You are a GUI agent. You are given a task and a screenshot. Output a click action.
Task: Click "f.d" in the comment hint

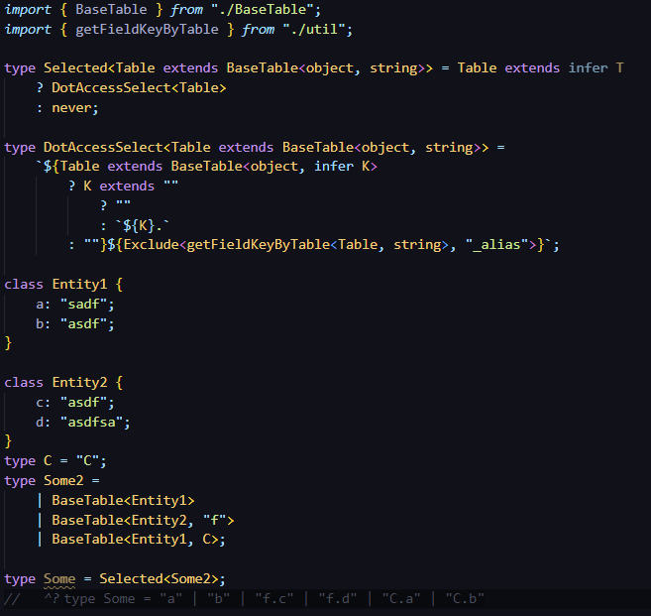coord(338,599)
